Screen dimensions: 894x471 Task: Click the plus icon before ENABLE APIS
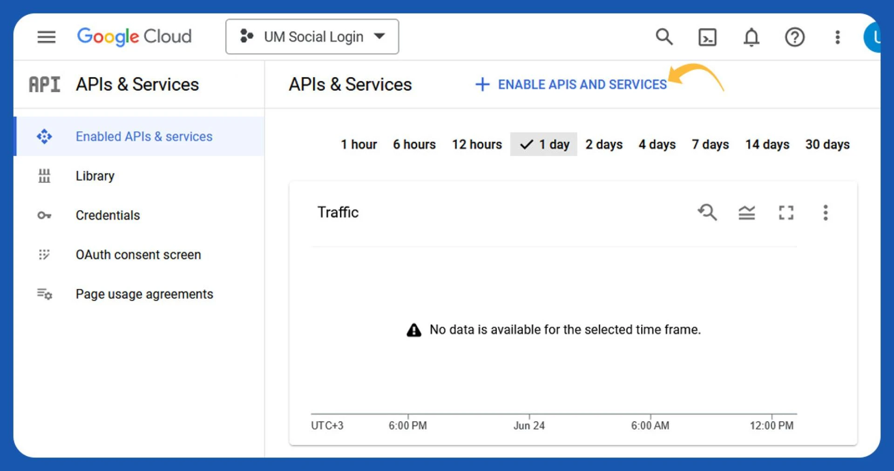click(x=482, y=84)
